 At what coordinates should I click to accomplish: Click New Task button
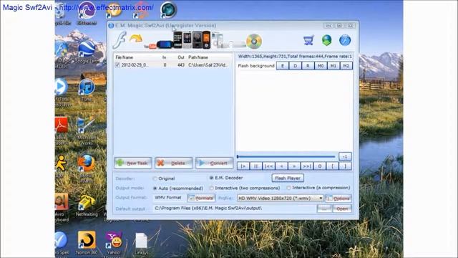[x=133, y=163]
